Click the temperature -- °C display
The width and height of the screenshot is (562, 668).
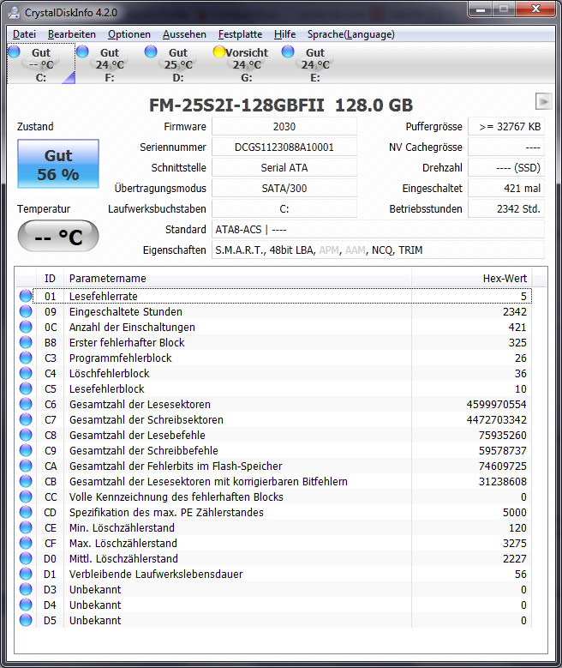(x=58, y=236)
